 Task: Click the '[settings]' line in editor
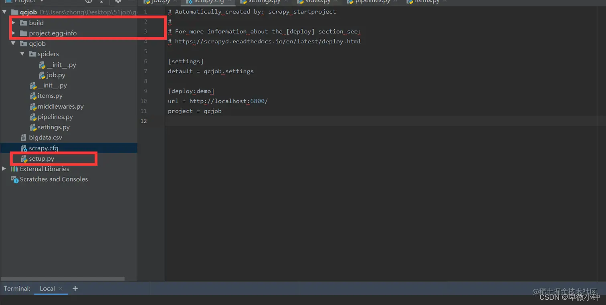[x=186, y=61]
